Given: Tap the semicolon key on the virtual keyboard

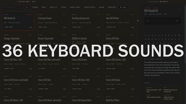Looking at the screenshot, I should tap(179, 43).
